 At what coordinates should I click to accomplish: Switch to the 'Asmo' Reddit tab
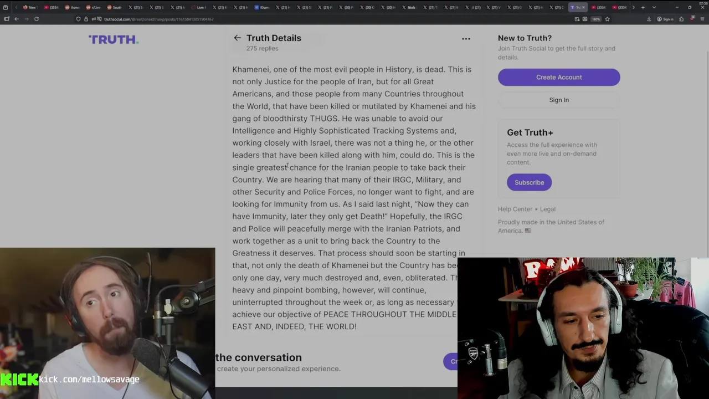tap(72, 7)
